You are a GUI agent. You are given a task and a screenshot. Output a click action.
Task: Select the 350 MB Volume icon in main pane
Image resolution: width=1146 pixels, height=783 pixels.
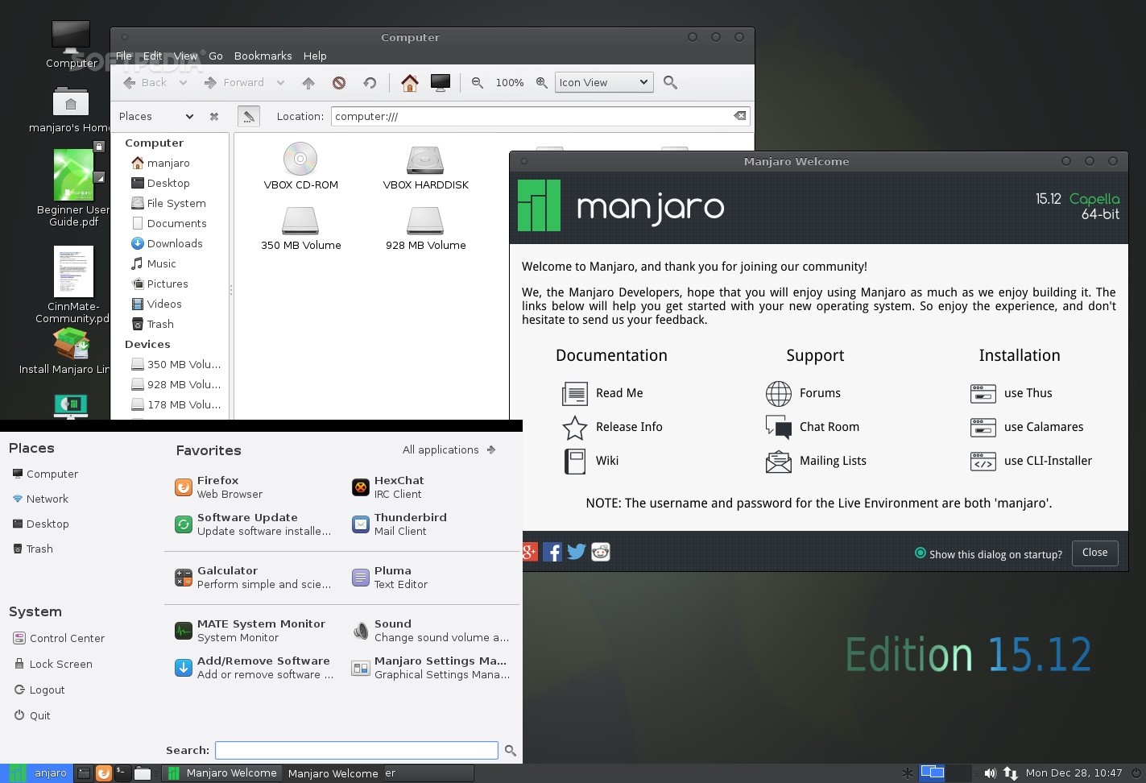[x=300, y=229]
